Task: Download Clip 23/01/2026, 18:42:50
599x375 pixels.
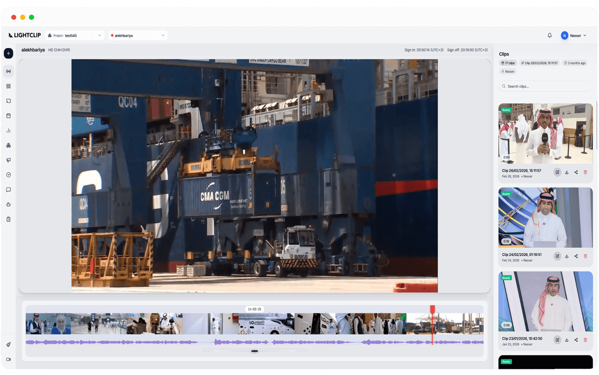Action: pos(567,340)
